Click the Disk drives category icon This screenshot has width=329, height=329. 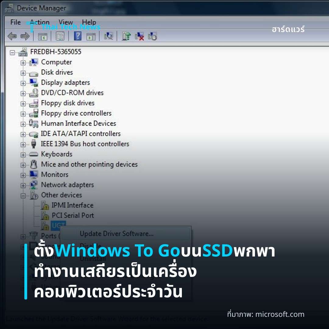34,74
